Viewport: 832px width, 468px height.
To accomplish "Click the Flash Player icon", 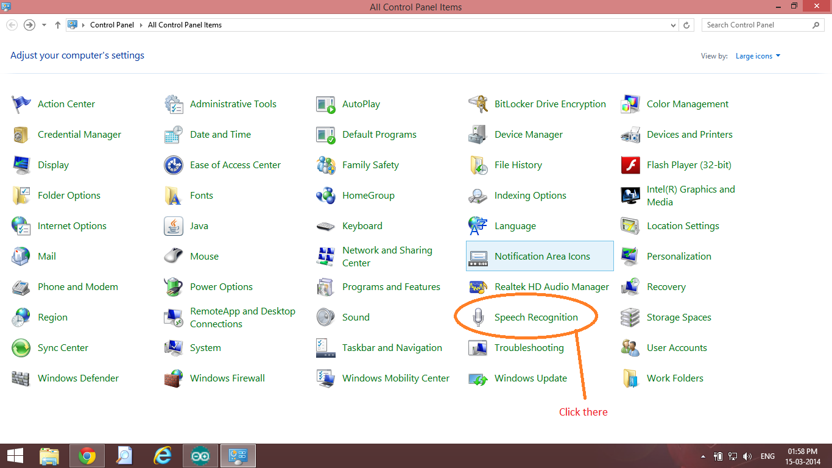I will [630, 165].
